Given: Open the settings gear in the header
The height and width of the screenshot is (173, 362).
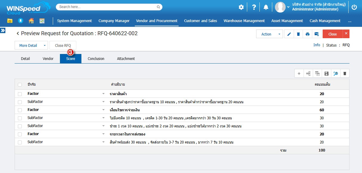Looking at the screenshot, I should tap(241, 7).
